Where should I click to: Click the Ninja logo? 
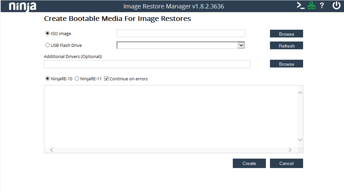(23, 6)
